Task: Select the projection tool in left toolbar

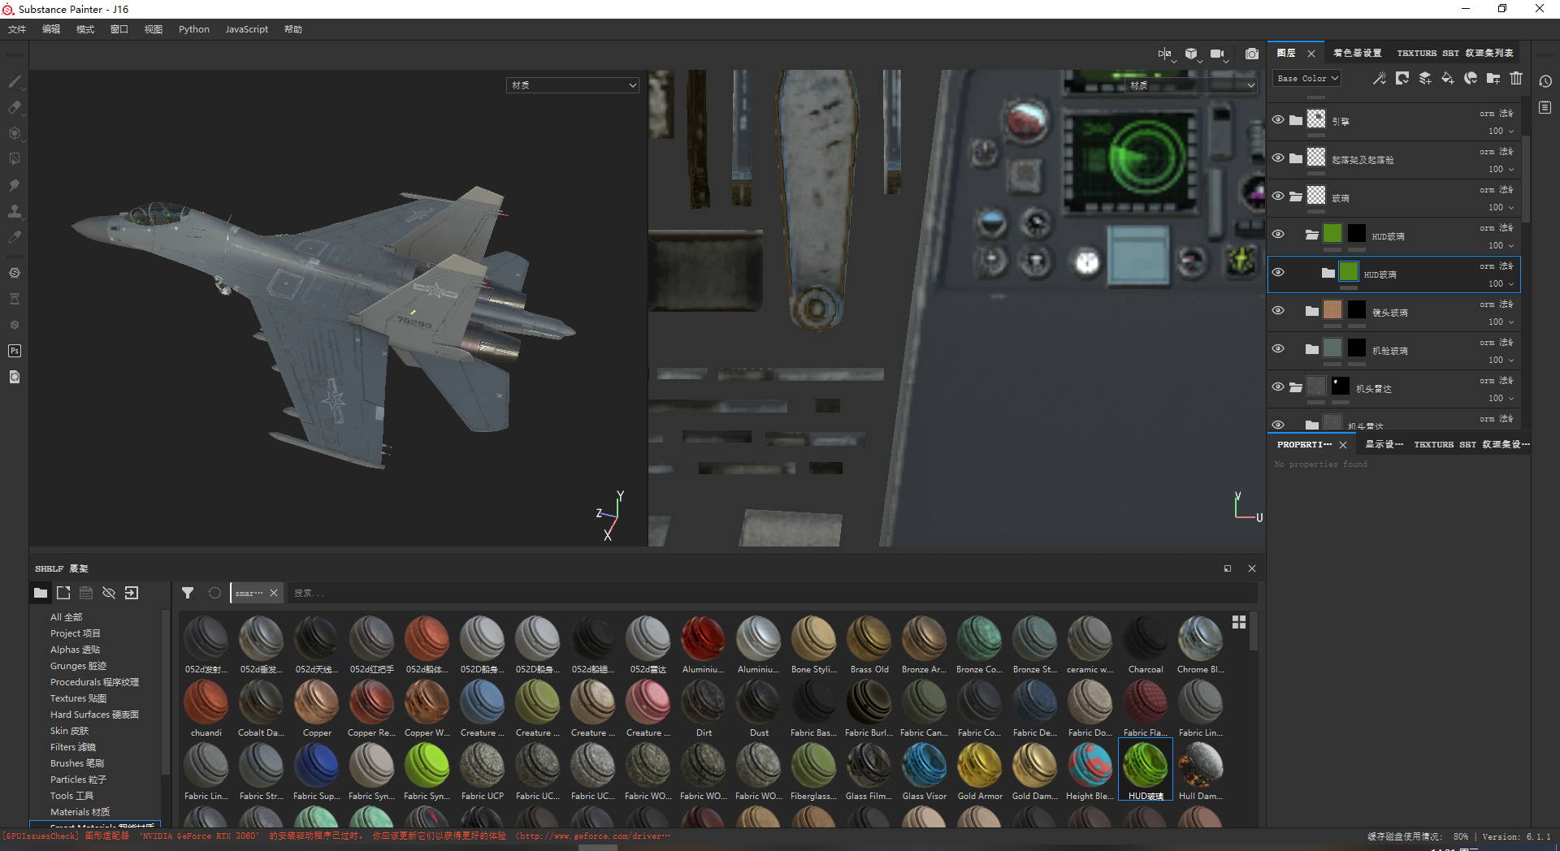Action: click(15, 133)
